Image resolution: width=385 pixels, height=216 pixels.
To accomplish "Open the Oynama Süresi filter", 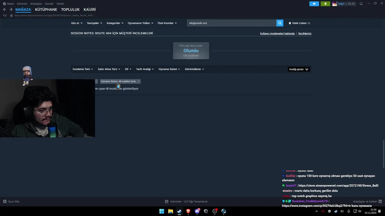I will click(x=169, y=69).
